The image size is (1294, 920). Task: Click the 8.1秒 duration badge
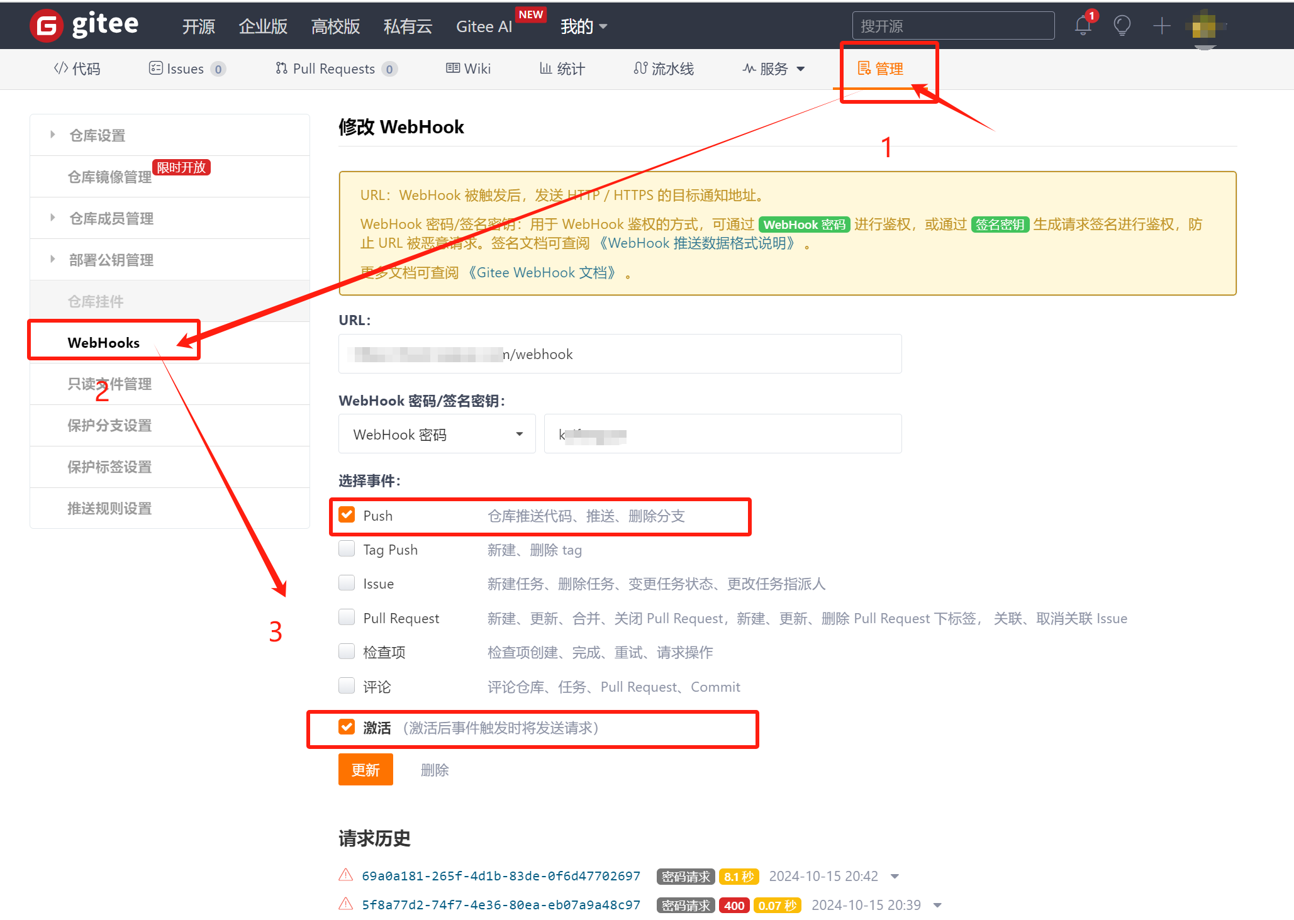coord(739,876)
